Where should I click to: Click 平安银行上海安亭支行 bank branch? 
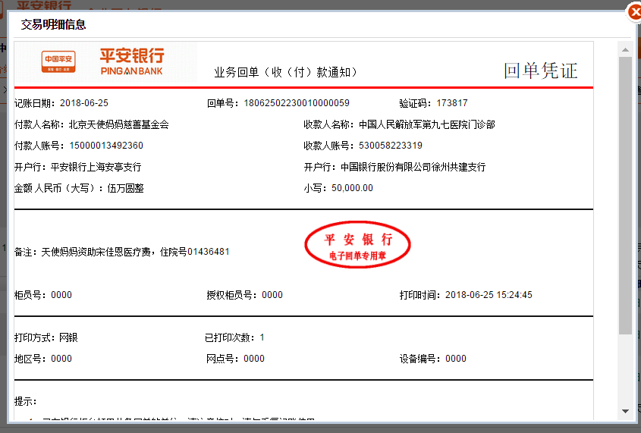pos(96,167)
